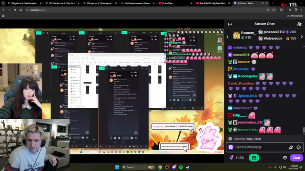Click the Windows taskbar Search box
The width and height of the screenshot is (305, 171).
click(x=138, y=167)
